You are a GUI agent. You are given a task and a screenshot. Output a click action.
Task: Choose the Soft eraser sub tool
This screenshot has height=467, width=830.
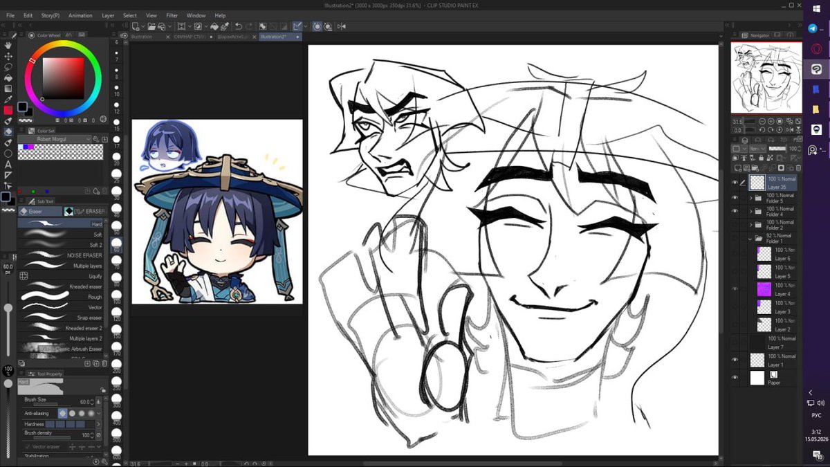click(61, 235)
